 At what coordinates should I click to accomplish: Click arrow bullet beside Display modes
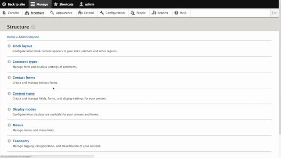click(9, 109)
